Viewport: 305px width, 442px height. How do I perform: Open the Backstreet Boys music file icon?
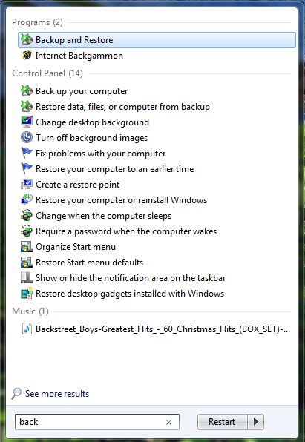click(27, 329)
